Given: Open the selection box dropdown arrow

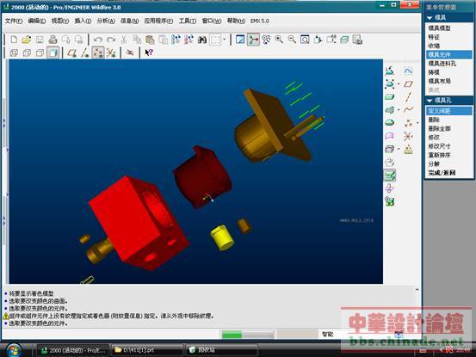Looking at the screenshot, I should 225,40.
